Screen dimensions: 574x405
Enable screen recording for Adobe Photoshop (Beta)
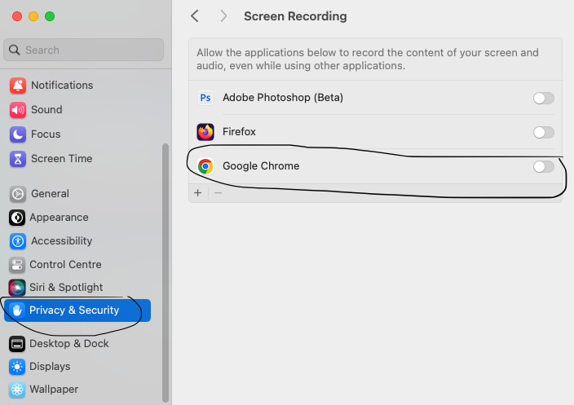point(543,98)
